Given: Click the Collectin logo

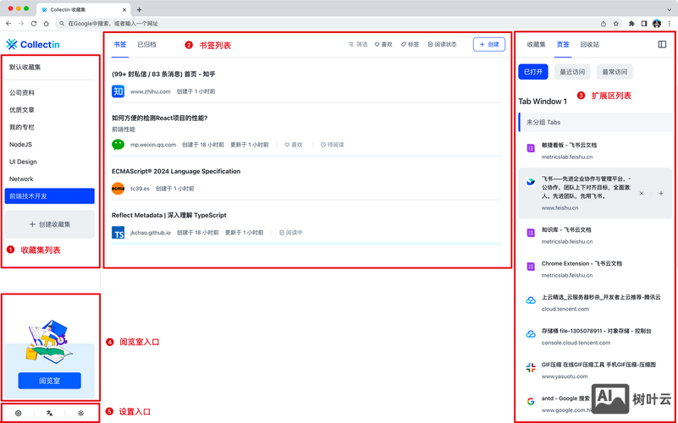Looking at the screenshot, I should [33, 45].
